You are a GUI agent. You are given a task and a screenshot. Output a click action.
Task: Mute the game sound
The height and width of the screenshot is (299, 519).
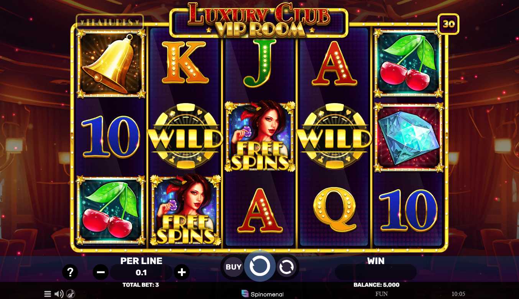click(x=59, y=294)
